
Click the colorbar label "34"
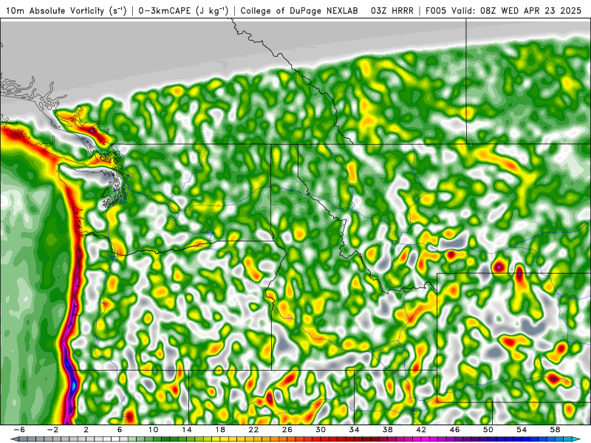[354, 429]
